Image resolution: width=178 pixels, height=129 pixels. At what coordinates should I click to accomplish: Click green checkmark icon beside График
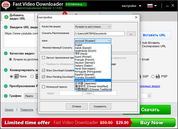6,96
